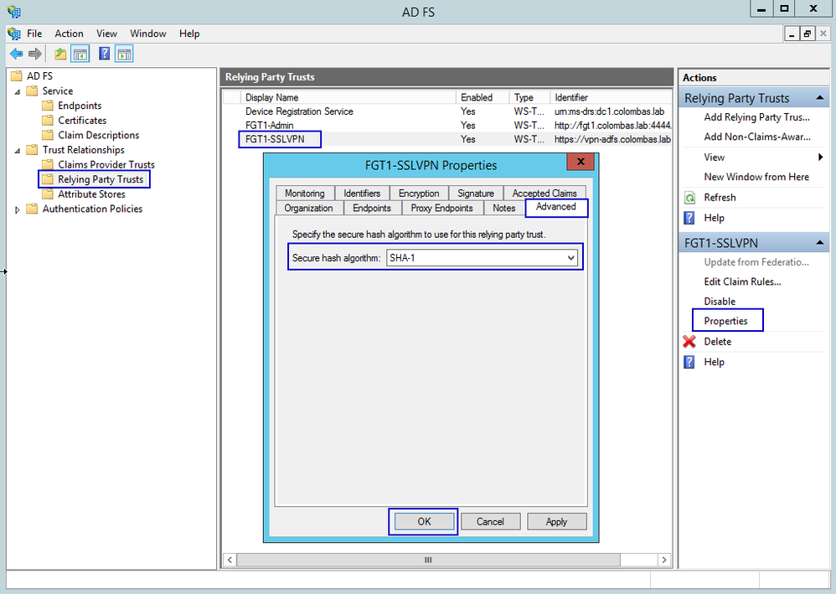The height and width of the screenshot is (594, 836).
Task: Click the Forward arrow toolbar icon
Action: [35, 54]
